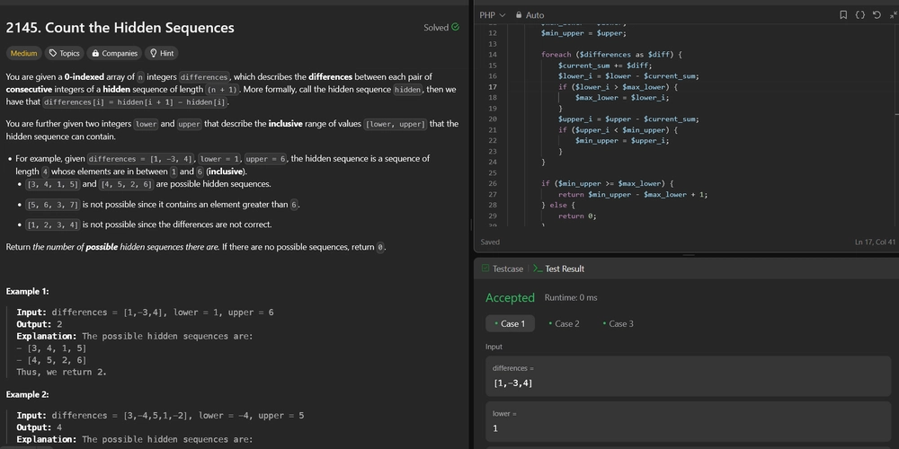
Task: Click line number 17 in the editor
Action: 493,87
